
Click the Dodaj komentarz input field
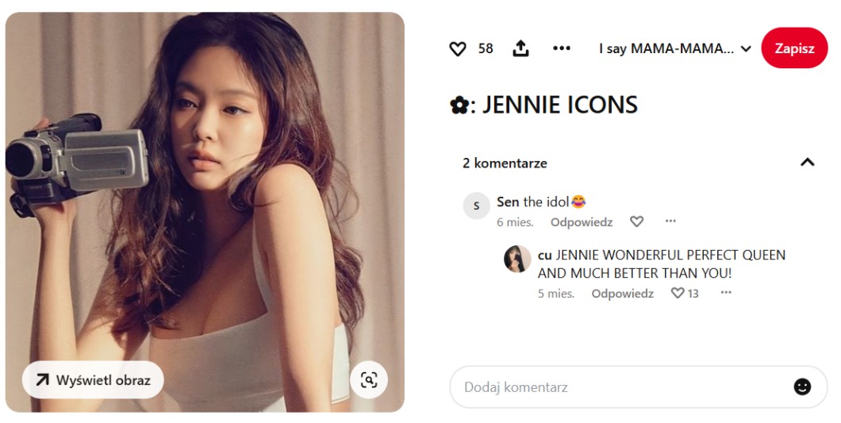(x=619, y=387)
